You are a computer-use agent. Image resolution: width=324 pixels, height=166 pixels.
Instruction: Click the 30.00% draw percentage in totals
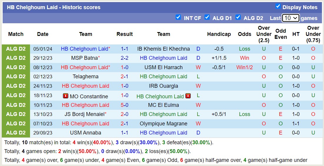pyautogui.click(x=149, y=142)
